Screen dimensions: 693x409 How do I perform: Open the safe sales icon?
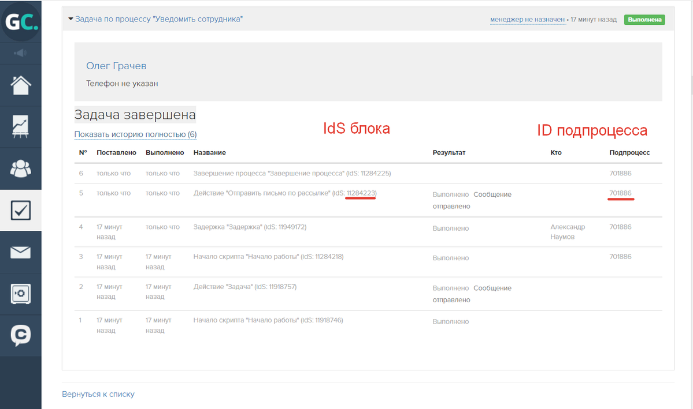click(21, 294)
